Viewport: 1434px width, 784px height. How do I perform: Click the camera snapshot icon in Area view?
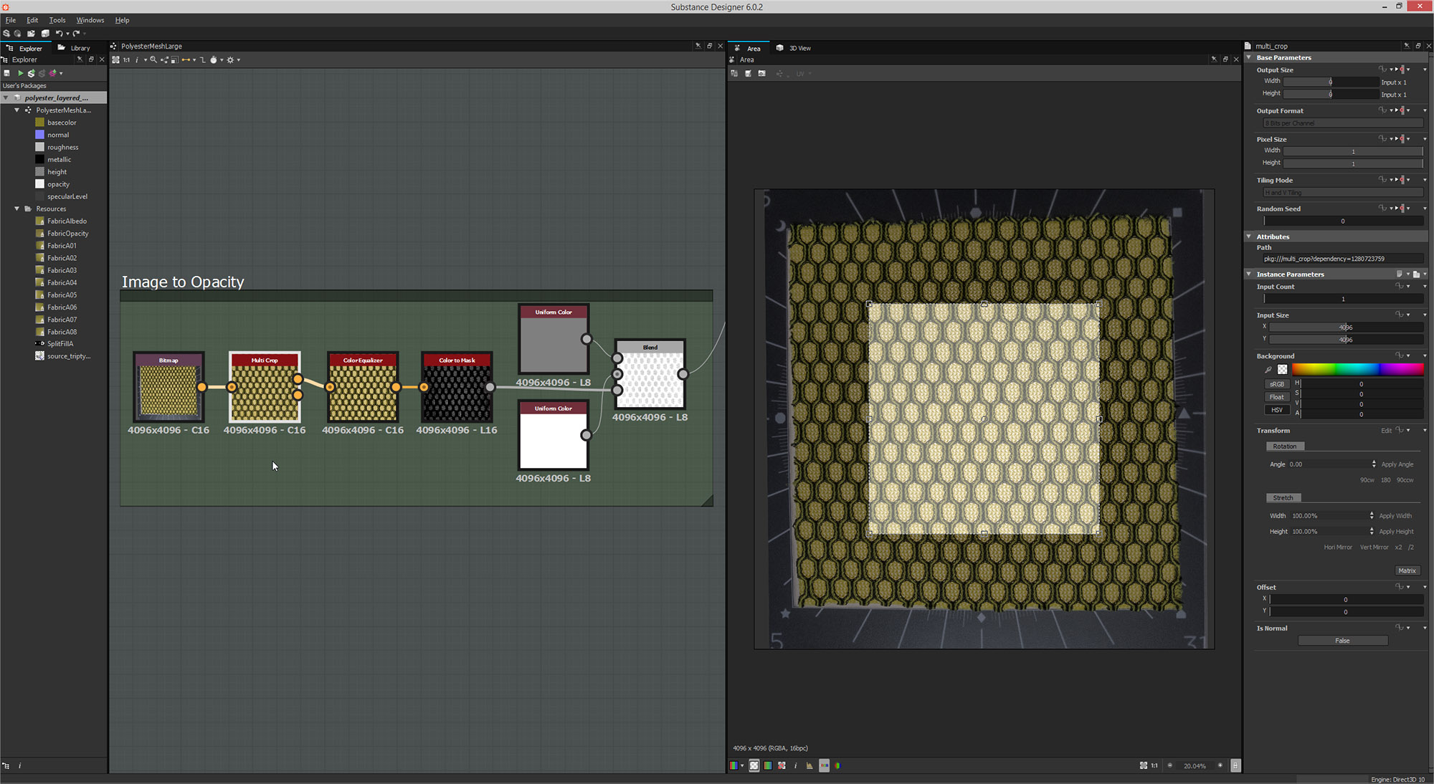[x=761, y=73]
